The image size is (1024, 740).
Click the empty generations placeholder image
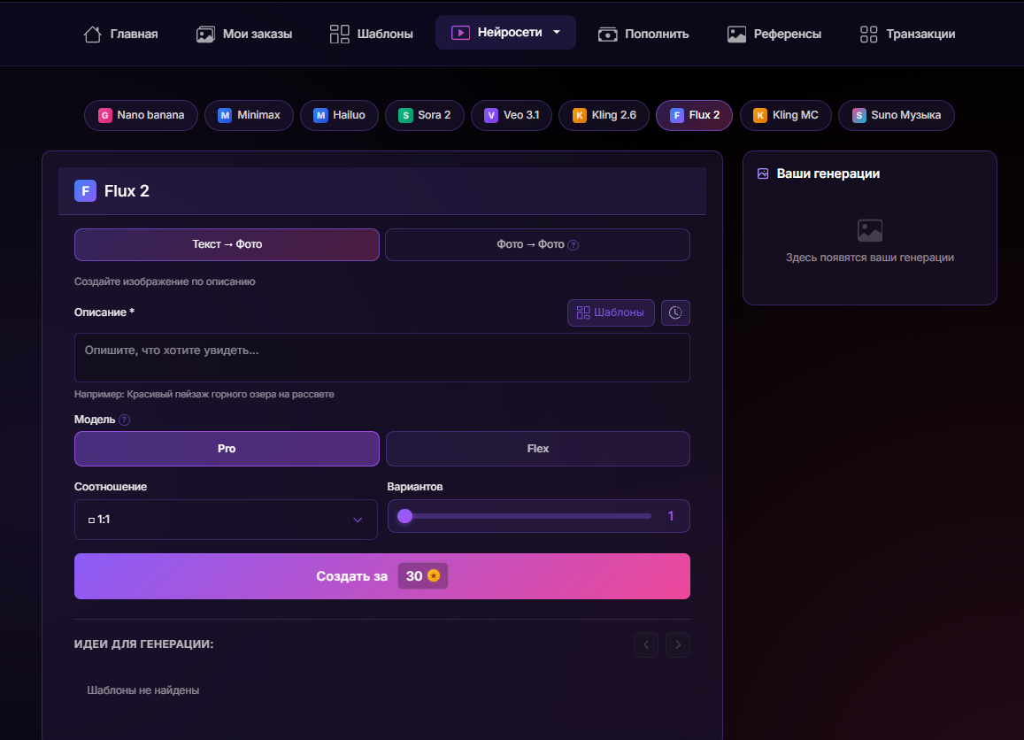point(870,230)
